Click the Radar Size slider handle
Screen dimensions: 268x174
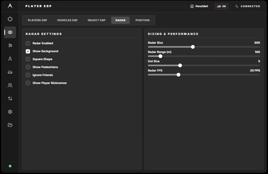click(193, 47)
